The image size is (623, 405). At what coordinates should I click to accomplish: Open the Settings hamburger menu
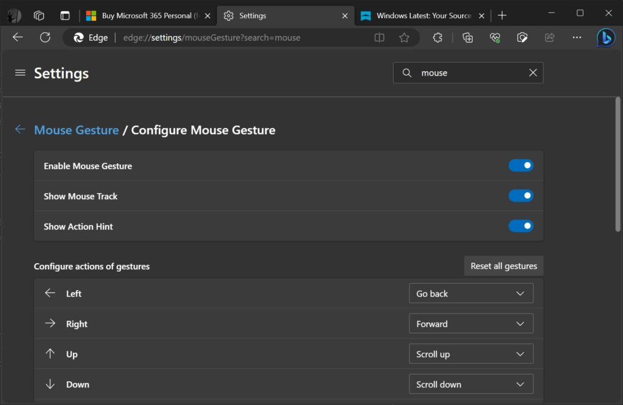coord(20,72)
